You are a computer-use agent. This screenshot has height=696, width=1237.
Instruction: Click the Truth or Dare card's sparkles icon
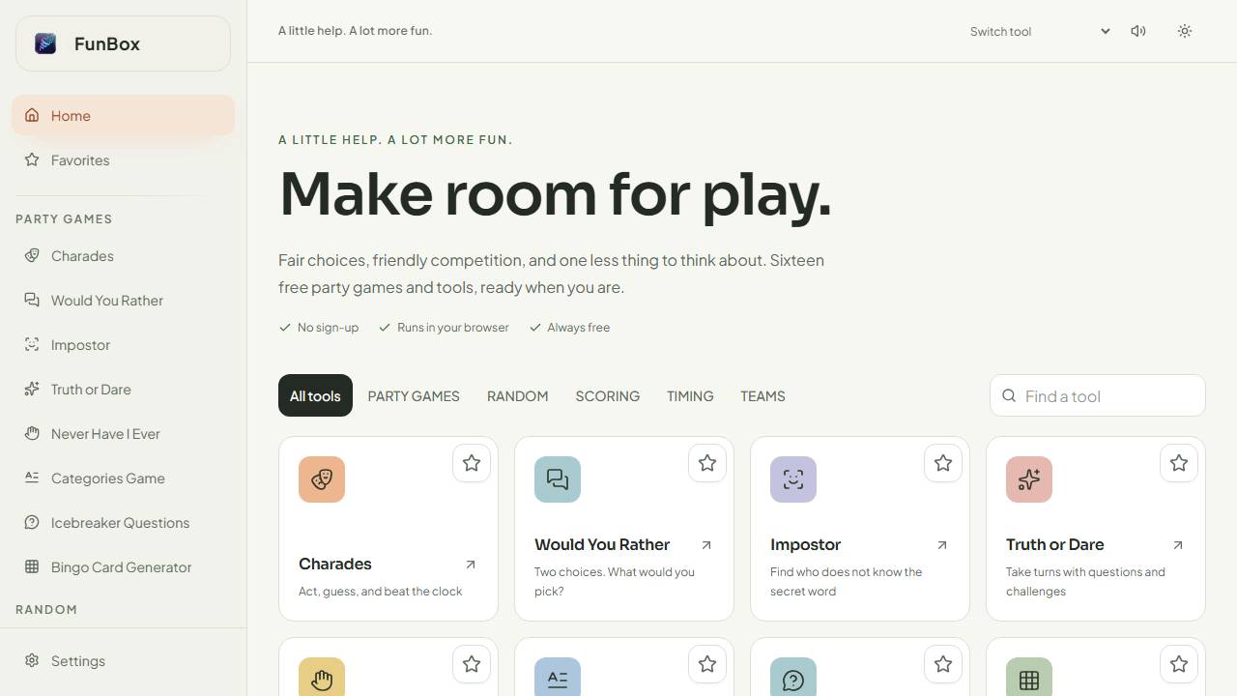1029,479
